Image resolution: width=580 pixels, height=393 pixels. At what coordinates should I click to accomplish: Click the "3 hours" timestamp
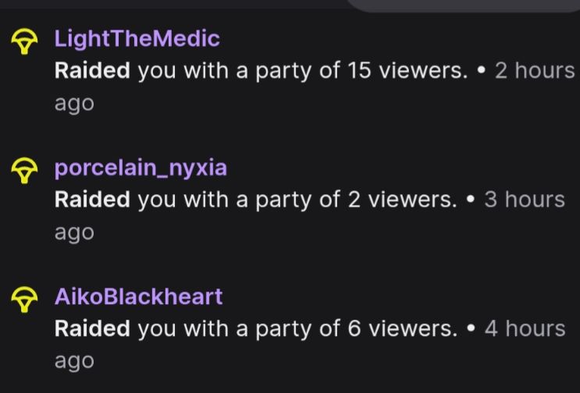[525, 200]
